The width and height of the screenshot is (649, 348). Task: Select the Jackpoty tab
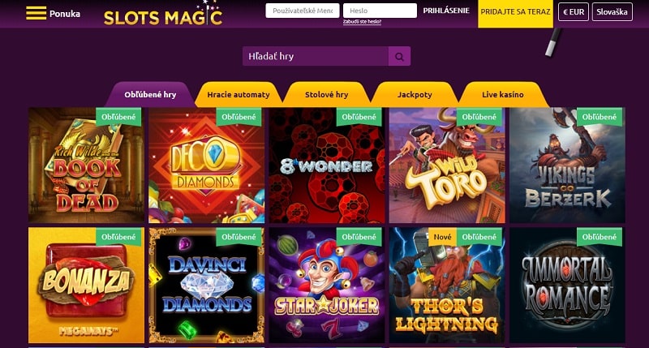(415, 95)
